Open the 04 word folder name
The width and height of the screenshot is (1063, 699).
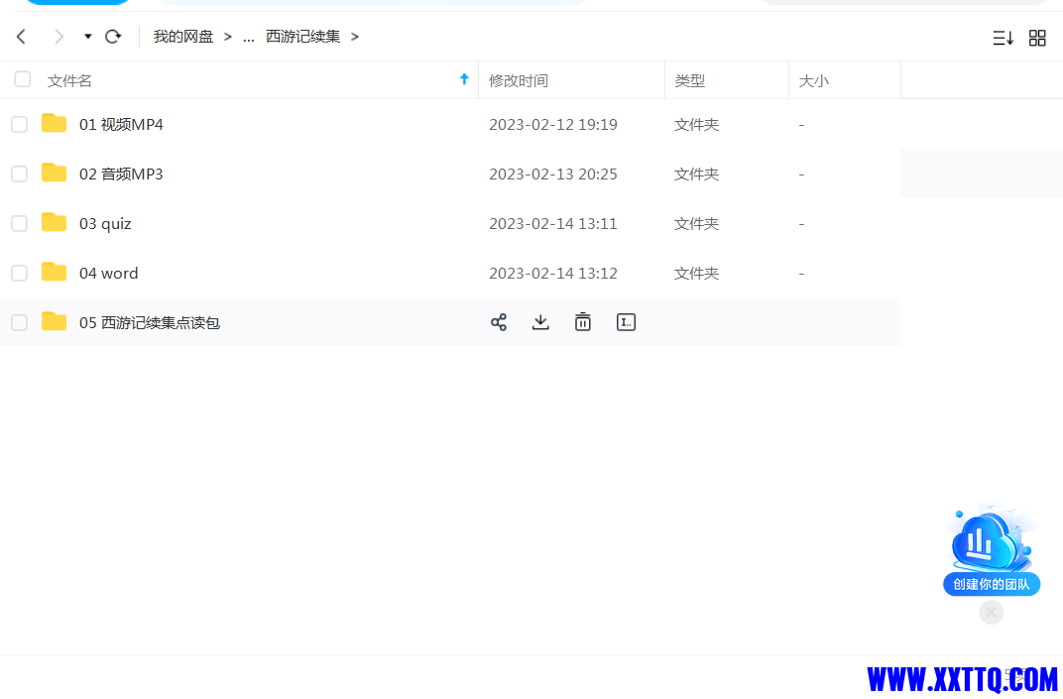(108, 273)
